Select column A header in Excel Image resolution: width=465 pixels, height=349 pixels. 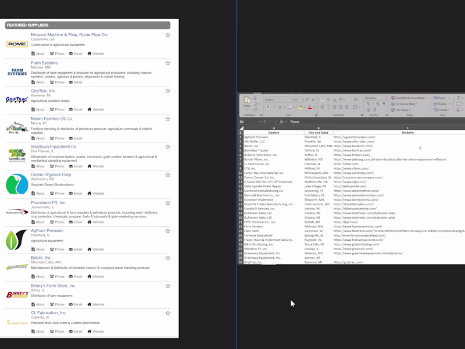[273, 128]
